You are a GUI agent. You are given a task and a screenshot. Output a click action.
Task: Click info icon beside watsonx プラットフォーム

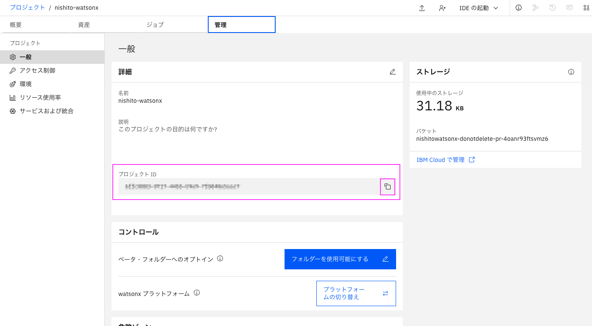point(197,293)
